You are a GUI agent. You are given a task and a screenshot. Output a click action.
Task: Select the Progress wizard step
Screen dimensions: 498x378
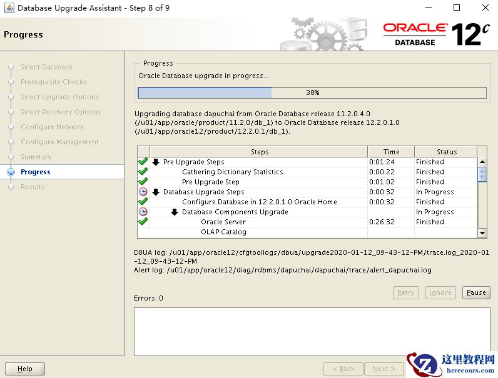[x=35, y=172]
